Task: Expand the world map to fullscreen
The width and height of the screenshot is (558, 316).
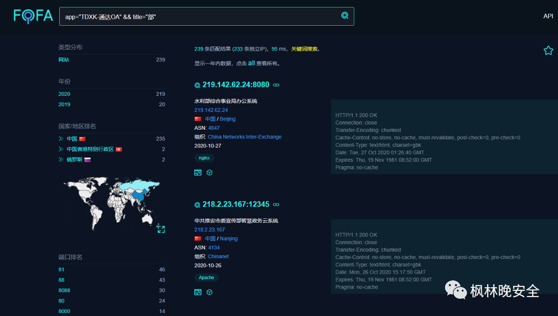Action: [x=161, y=229]
